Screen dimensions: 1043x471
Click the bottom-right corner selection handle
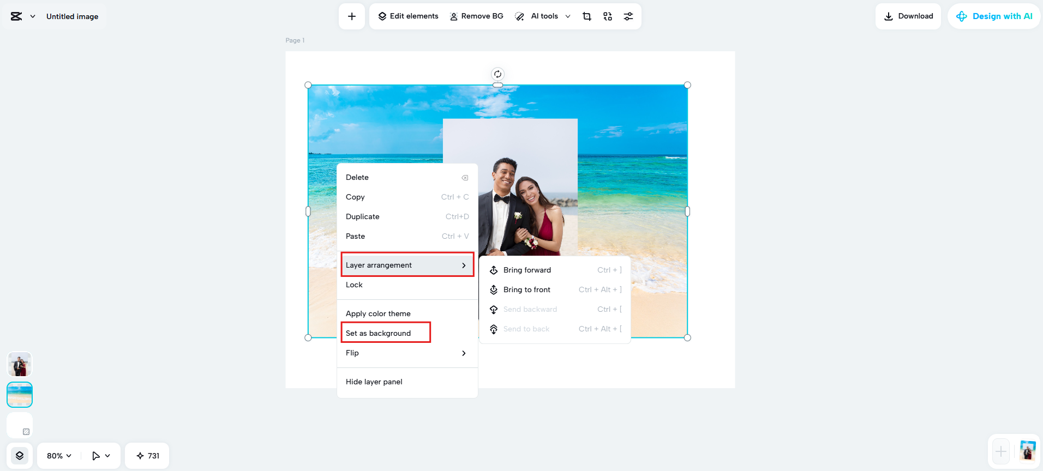tap(687, 337)
